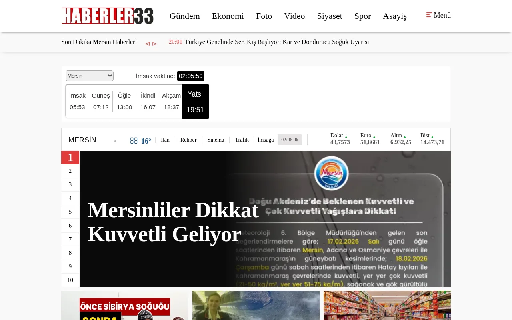The width and height of the screenshot is (512, 320).
Task: Open the city selection dropdown showing Mersin
Action: coord(89,76)
